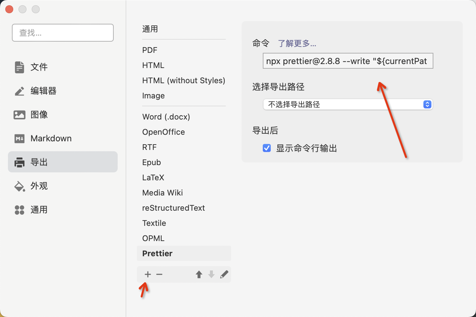Viewport: 476px width, 317px height.
Task: Open the Markdown preferences section
Action: click(x=51, y=138)
